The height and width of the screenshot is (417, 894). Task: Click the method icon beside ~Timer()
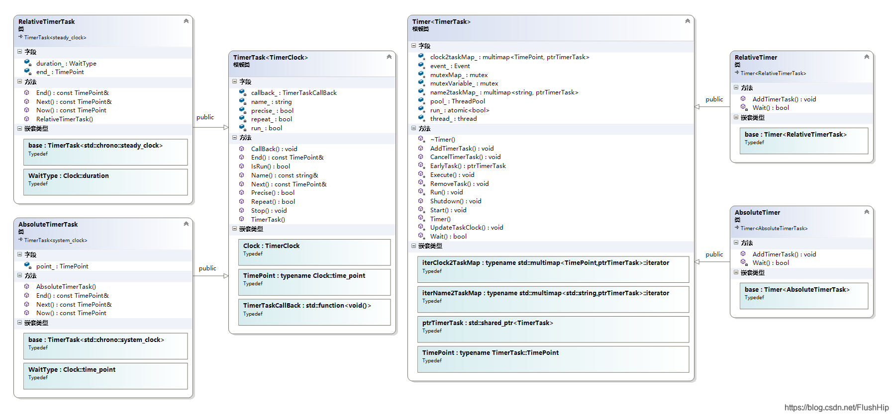[421, 139]
